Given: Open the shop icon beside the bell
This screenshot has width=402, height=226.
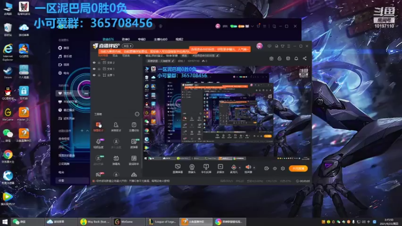Looking at the screenshot, I should pos(288,58).
